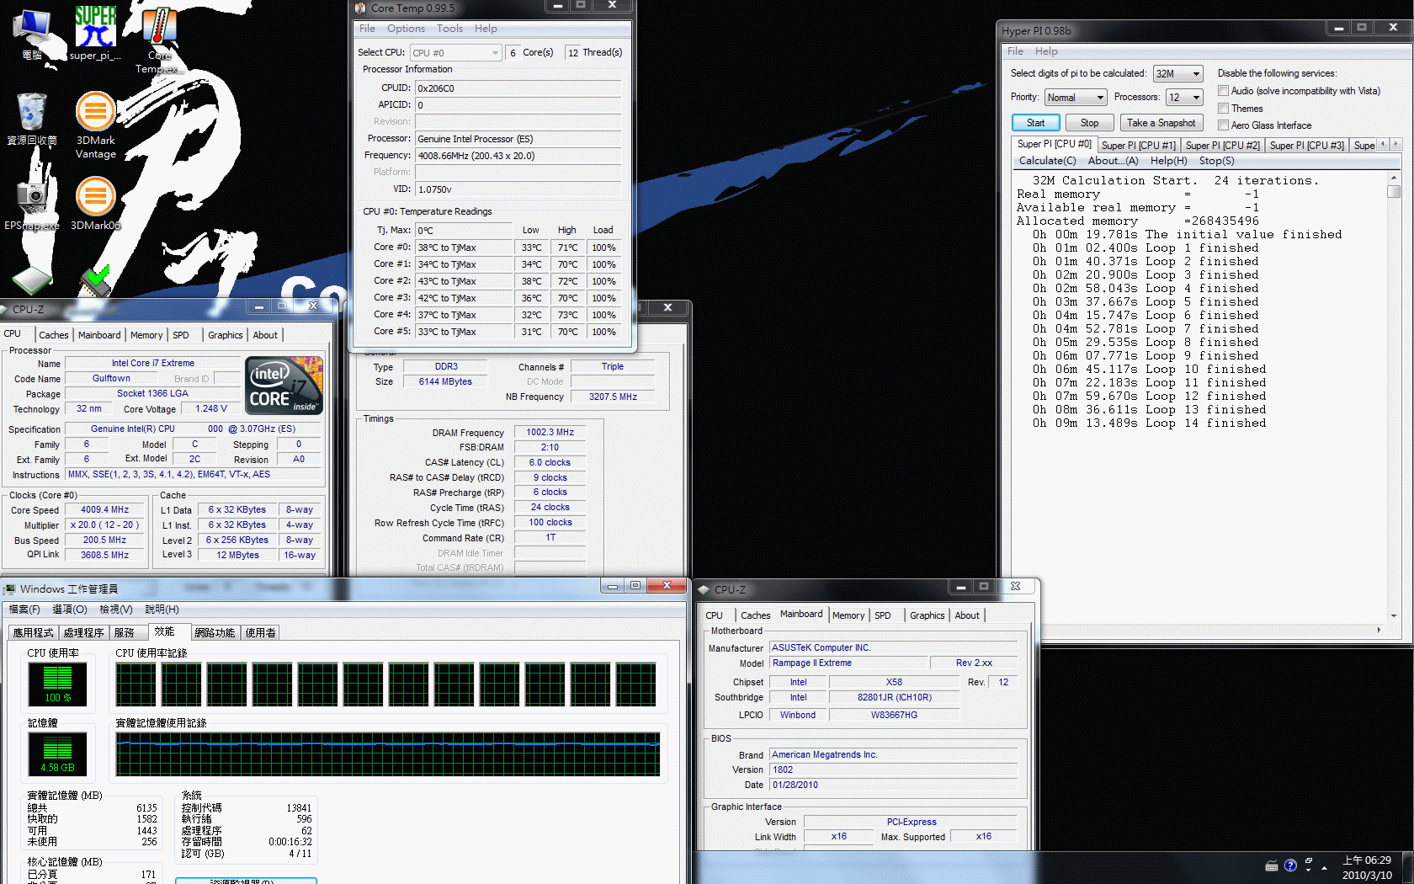The width and height of the screenshot is (1414, 884).
Task: Open the EPSnap.exe desktop icon
Action: [x=32, y=203]
